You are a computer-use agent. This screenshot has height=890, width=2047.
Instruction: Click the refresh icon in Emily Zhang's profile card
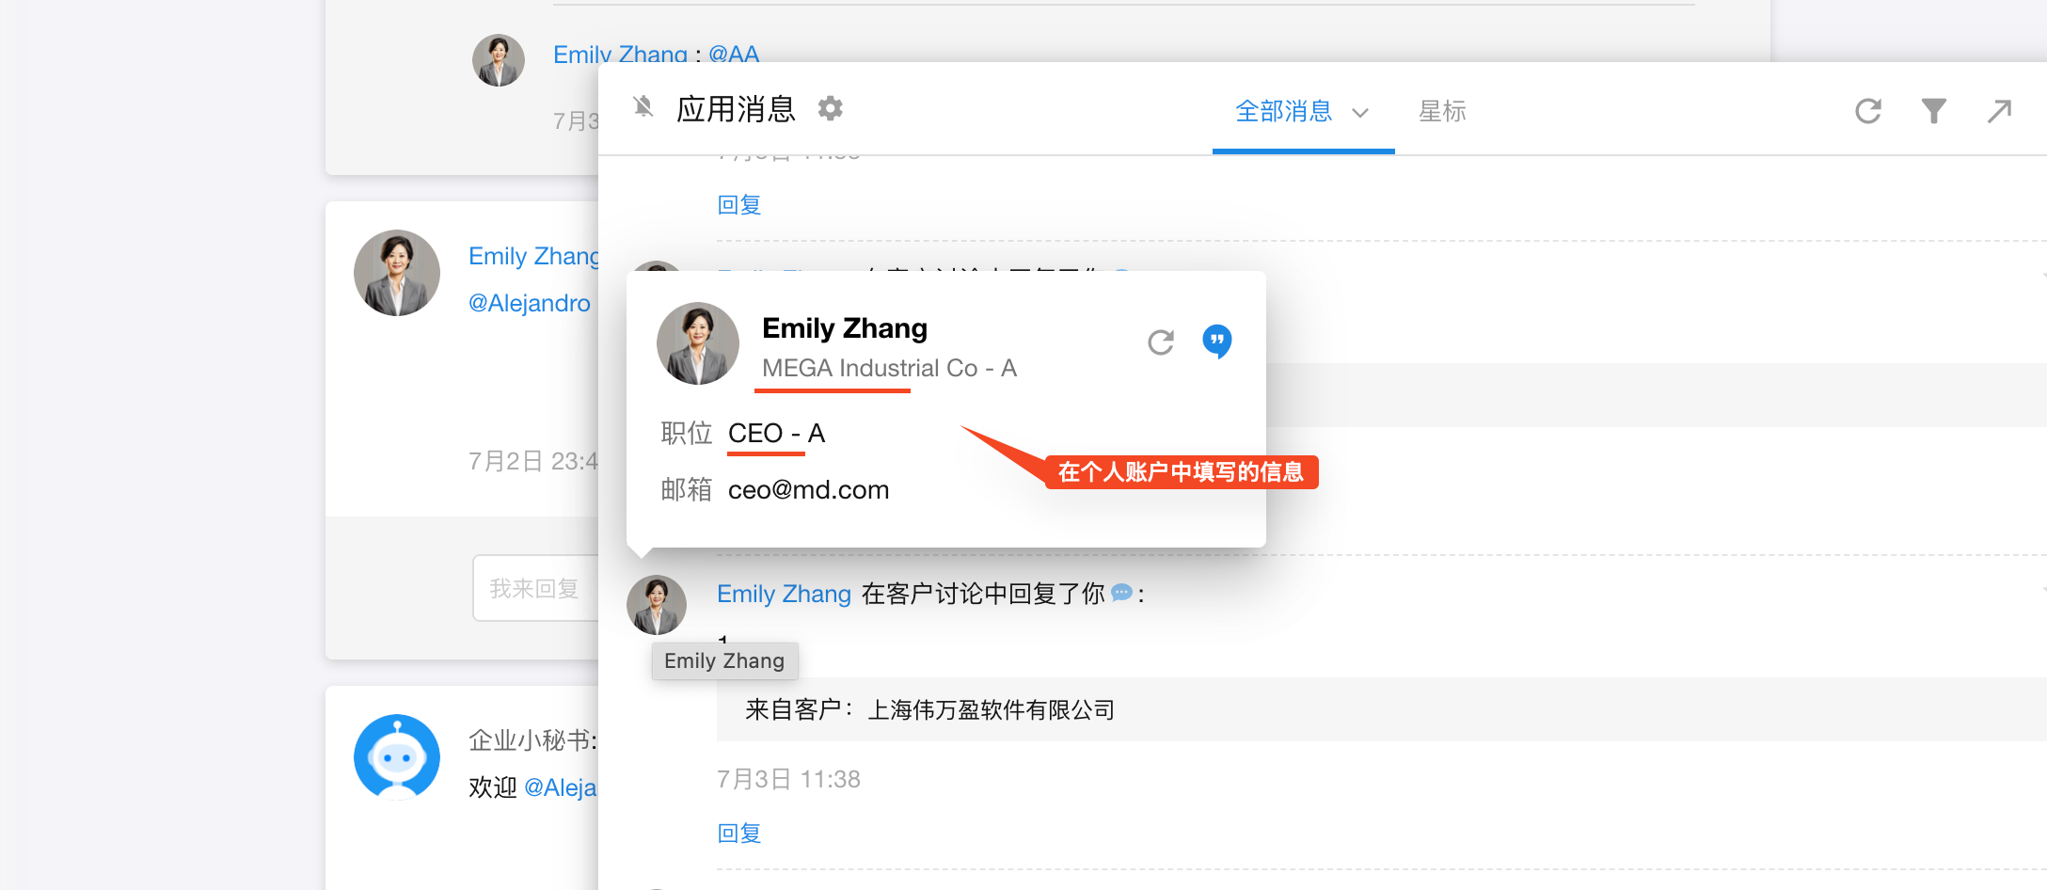coord(1161,342)
